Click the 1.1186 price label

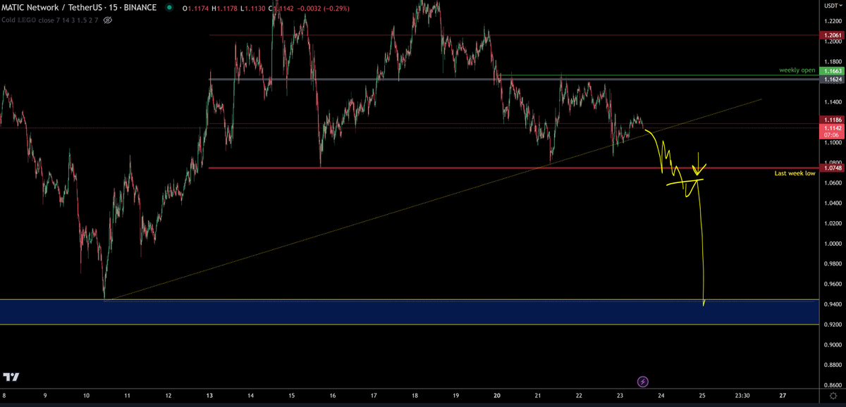click(832, 121)
